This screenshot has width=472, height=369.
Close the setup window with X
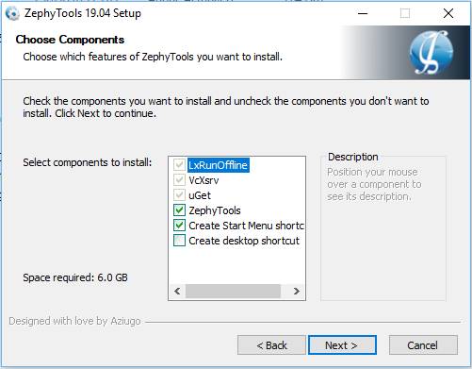point(448,13)
